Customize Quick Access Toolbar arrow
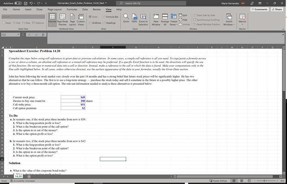 point(46,3)
